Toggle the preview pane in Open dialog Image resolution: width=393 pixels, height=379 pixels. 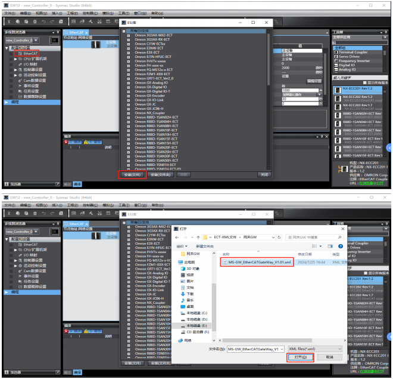[330, 246]
